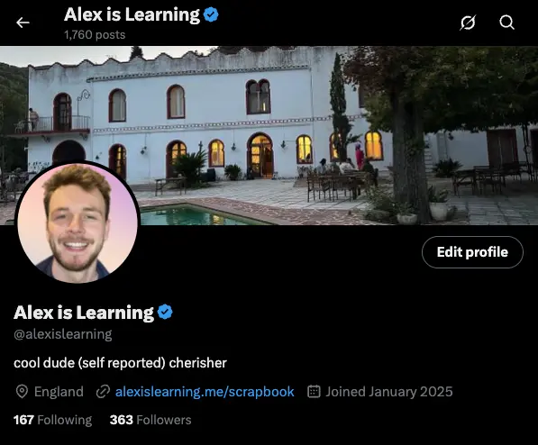
Task: Click the verified badge in top header
Action: pyautogui.click(x=211, y=14)
